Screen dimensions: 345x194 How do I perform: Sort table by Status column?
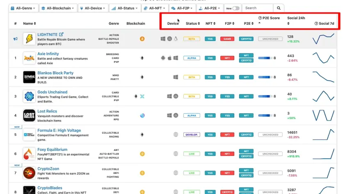click(x=193, y=23)
